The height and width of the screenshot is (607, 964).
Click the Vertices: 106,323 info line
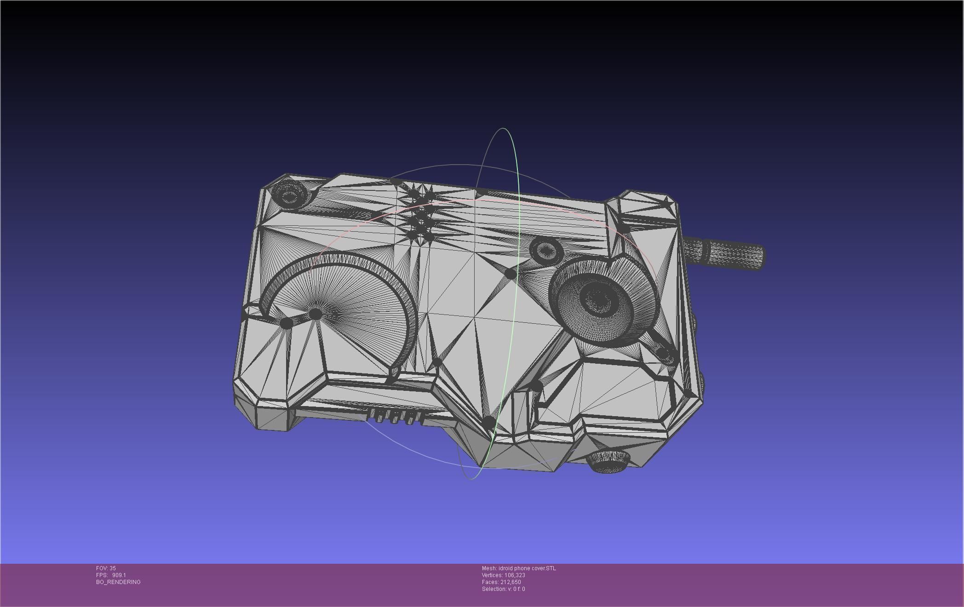tap(503, 575)
